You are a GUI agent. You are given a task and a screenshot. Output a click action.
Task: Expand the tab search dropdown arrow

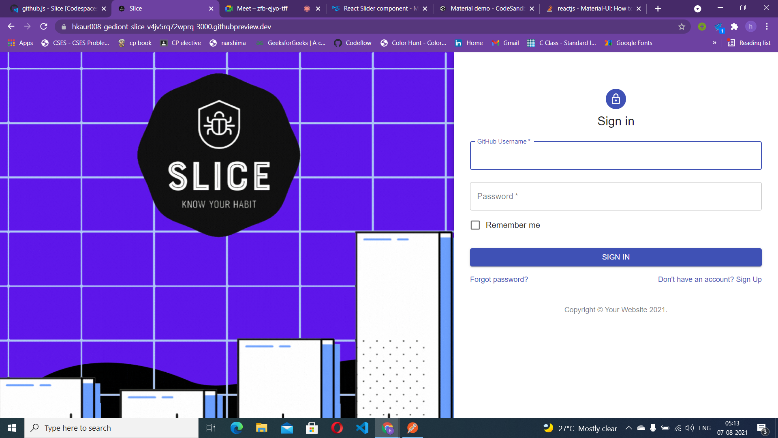[x=697, y=9]
